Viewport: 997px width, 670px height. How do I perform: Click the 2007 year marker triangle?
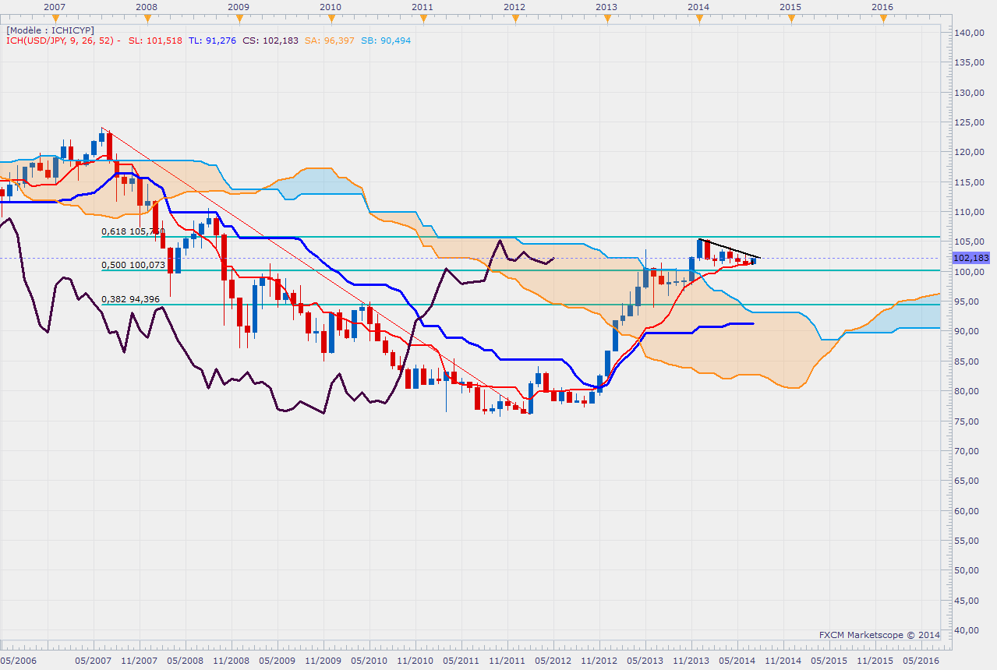tap(54, 19)
